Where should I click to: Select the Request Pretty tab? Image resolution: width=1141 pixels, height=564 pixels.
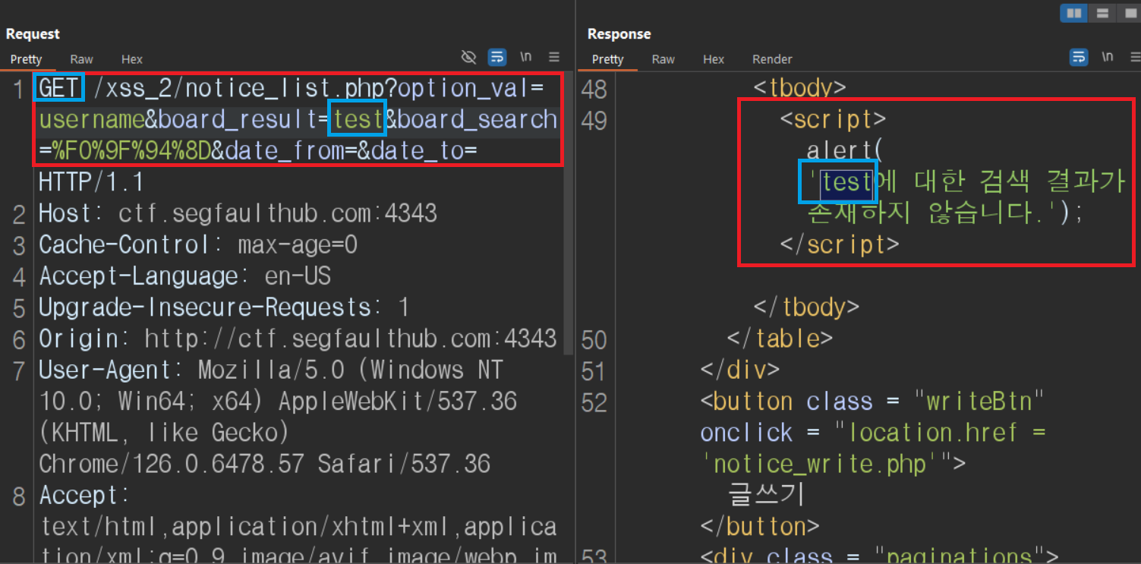click(x=27, y=59)
